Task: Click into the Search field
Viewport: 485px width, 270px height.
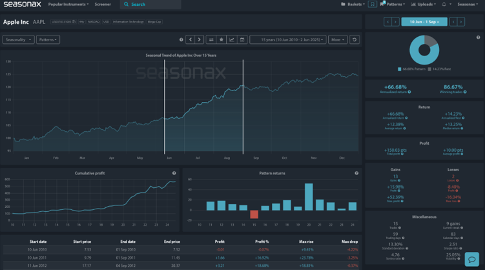Action: (x=150, y=5)
